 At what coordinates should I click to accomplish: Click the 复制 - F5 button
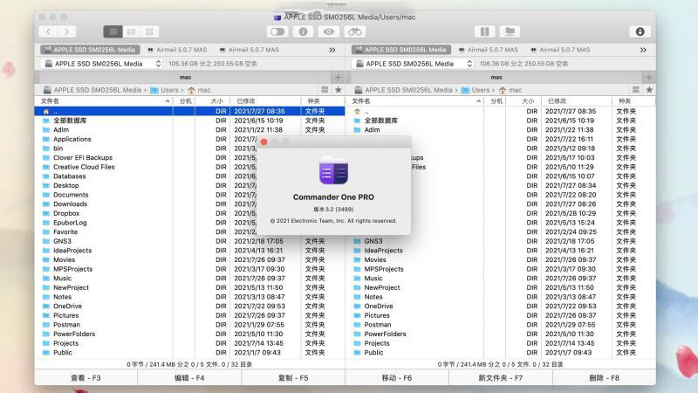pos(293,378)
